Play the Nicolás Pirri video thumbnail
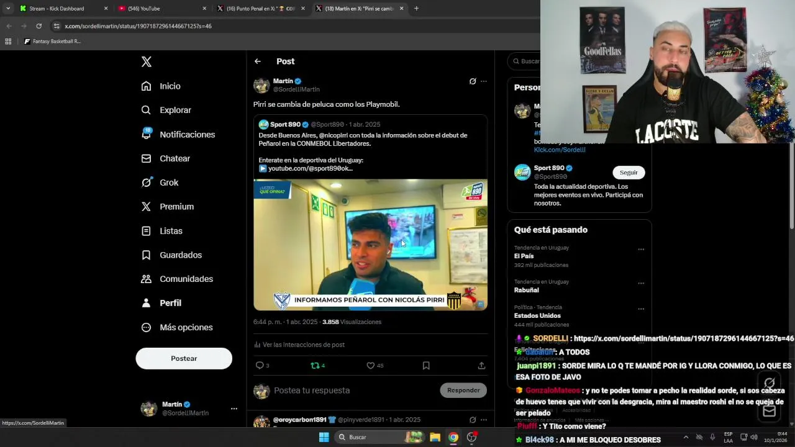 pyautogui.click(x=370, y=245)
